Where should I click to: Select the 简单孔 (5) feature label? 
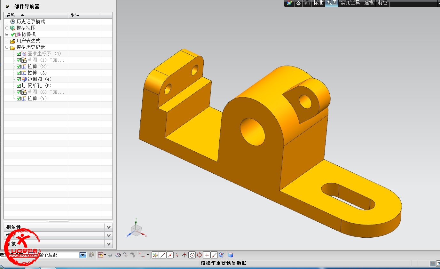(x=40, y=85)
